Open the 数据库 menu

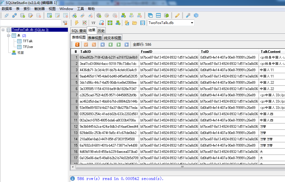(7, 9)
